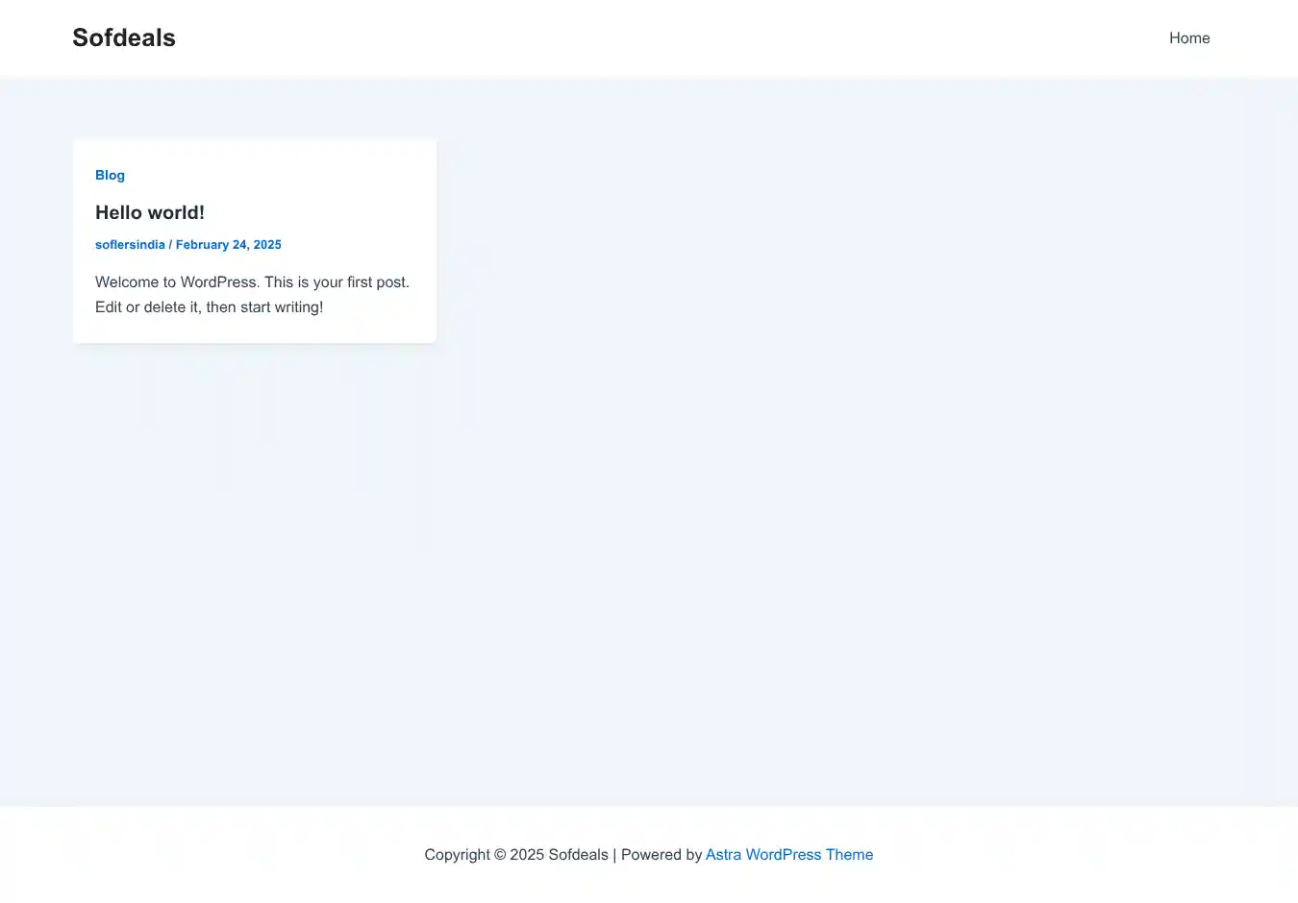Click 'start writing!' at the excerpt end
Viewport: 1298px width, 903px height.
click(282, 307)
